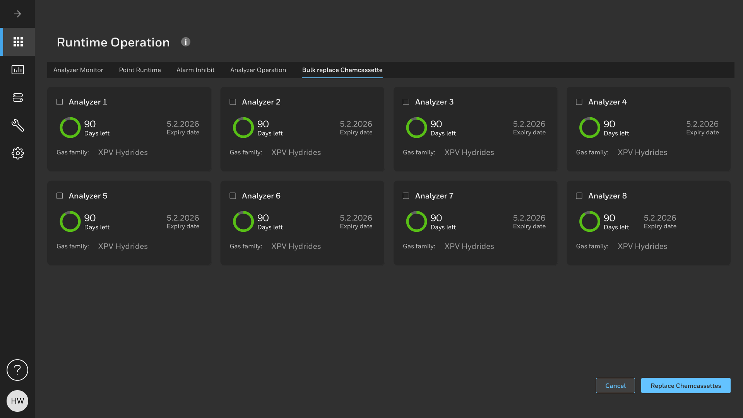
Task: Open the chart reports sidebar icon
Action: pyautogui.click(x=18, y=70)
